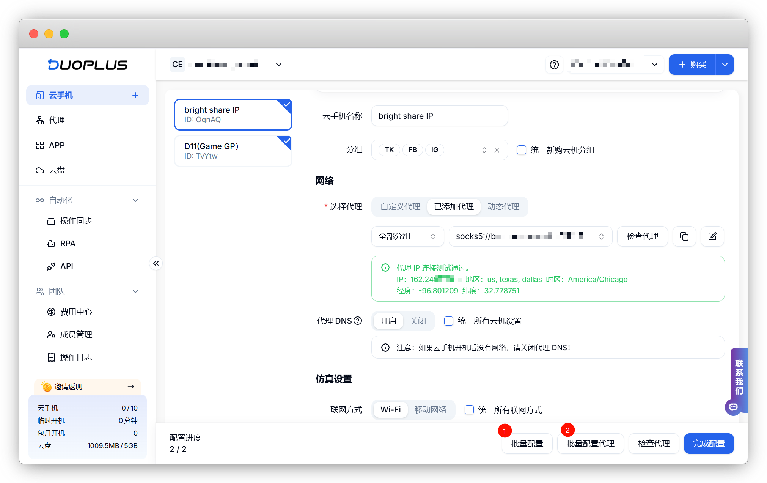
Task: Collapse sidebar with double chevron icon
Action: pyautogui.click(x=156, y=263)
